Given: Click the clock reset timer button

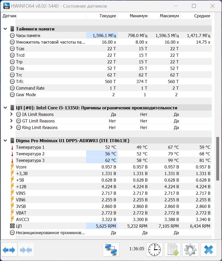Looking at the screenshot, I should click(x=154, y=249).
